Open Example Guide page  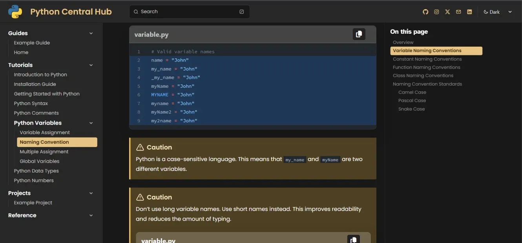point(32,43)
